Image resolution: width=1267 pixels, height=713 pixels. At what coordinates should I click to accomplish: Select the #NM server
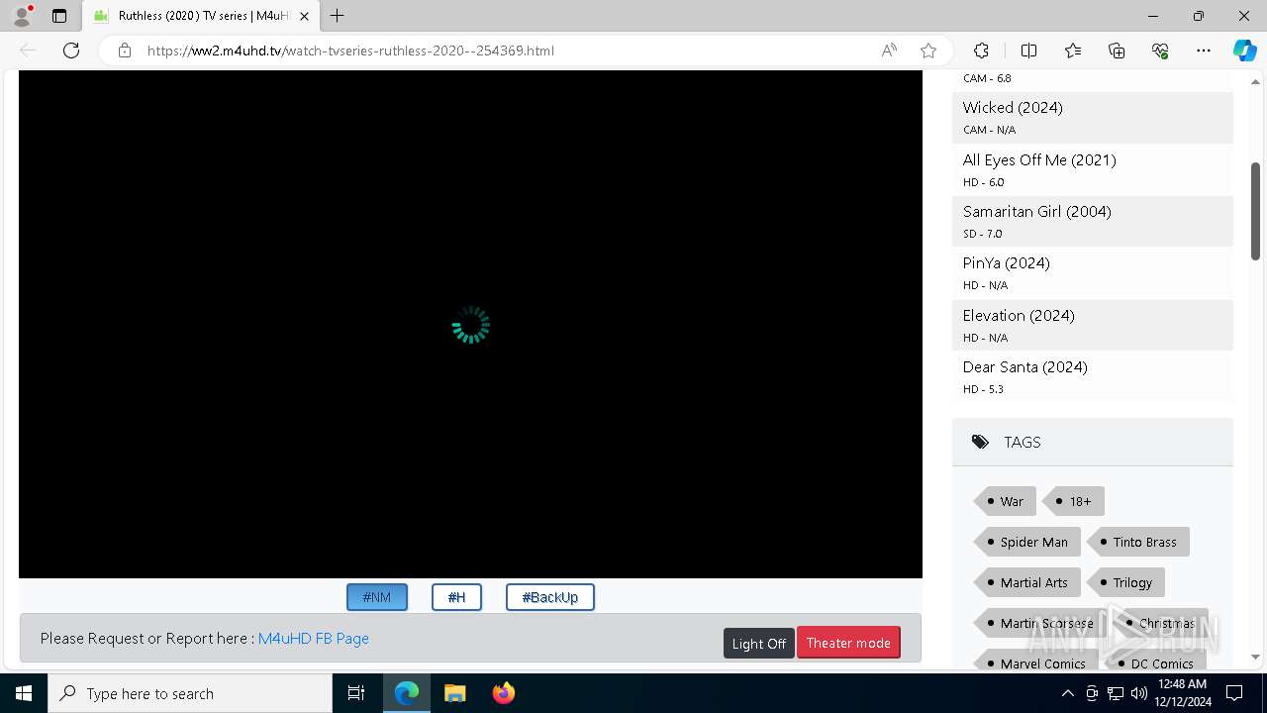[377, 597]
